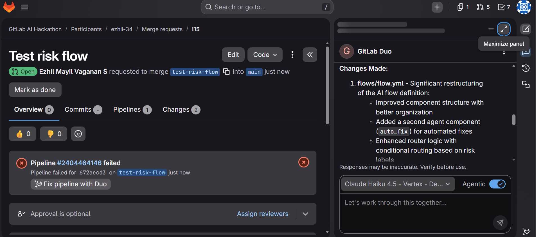The height and width of the screenshot is (237, 536).
Task: Go to GitLab AI Hackathon breadcrumb
Action: [x=35, y=29]
